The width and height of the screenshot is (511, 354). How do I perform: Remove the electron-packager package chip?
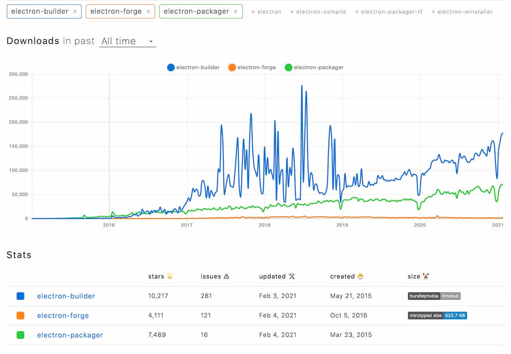(x=237, y=11)
